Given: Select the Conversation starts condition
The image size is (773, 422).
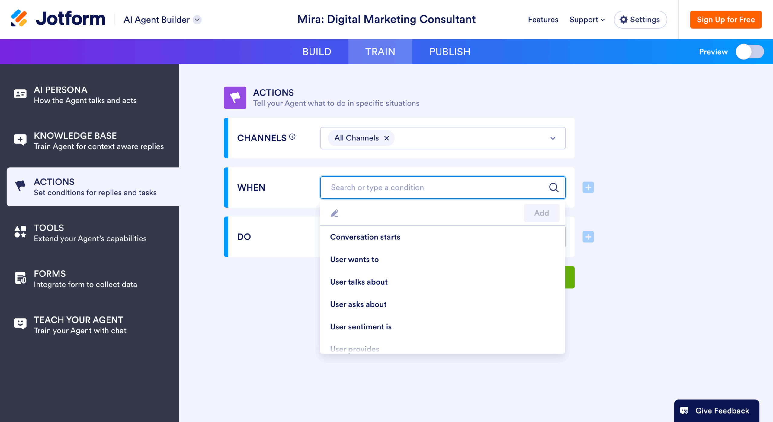Looking at the screenshot, I should pos(442,237).
